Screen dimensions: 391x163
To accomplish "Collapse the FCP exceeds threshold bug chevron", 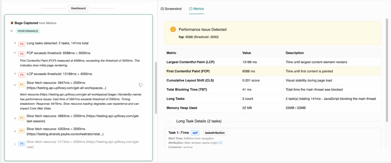I will point(15,53).
